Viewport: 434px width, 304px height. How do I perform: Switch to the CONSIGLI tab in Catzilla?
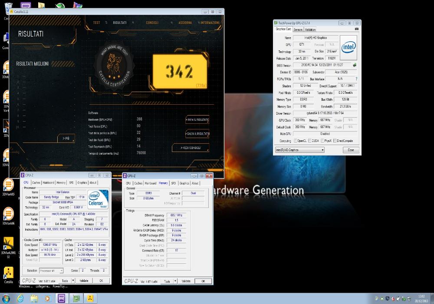[x=152, y=23]
